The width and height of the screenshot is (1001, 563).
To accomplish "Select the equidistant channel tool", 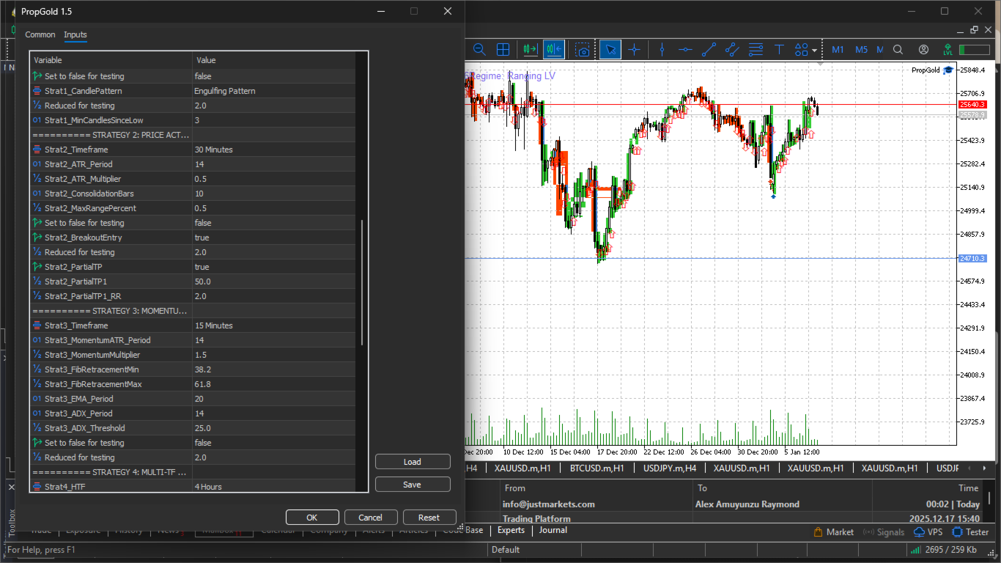I will click(x=732, y=50).
